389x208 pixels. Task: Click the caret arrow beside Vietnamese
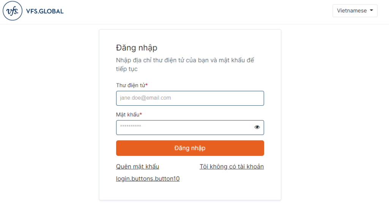click(372, 10)
